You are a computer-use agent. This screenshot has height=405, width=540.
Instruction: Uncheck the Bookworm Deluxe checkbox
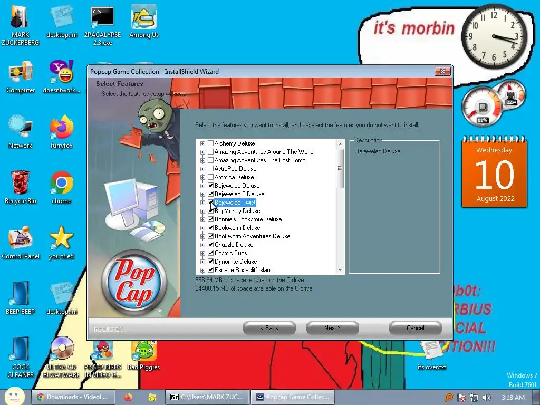coord(211,227)
